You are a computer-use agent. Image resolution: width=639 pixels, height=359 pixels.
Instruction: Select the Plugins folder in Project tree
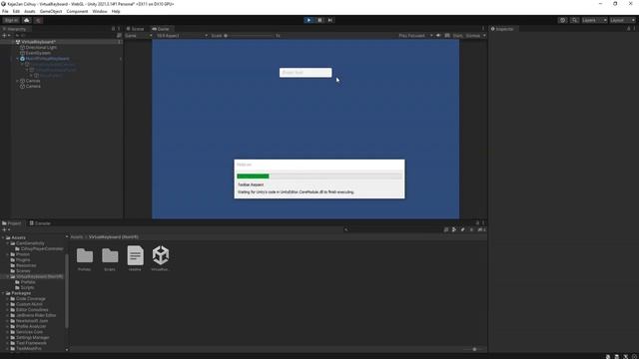pyautogui.click(x=23, y=259)
